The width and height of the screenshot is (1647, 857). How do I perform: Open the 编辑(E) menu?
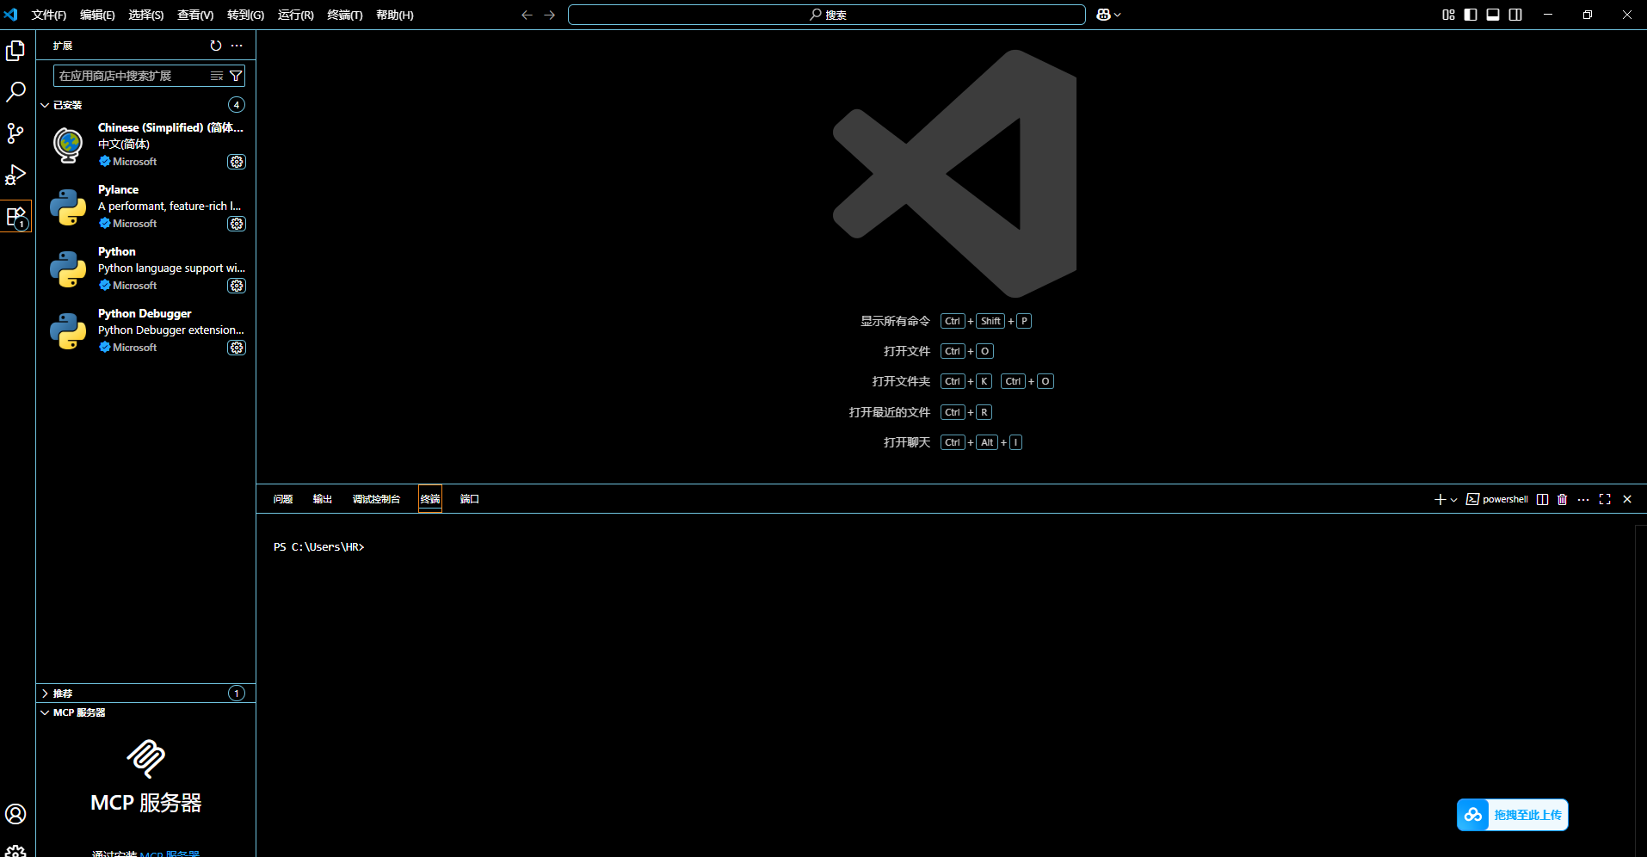(97, 15)
